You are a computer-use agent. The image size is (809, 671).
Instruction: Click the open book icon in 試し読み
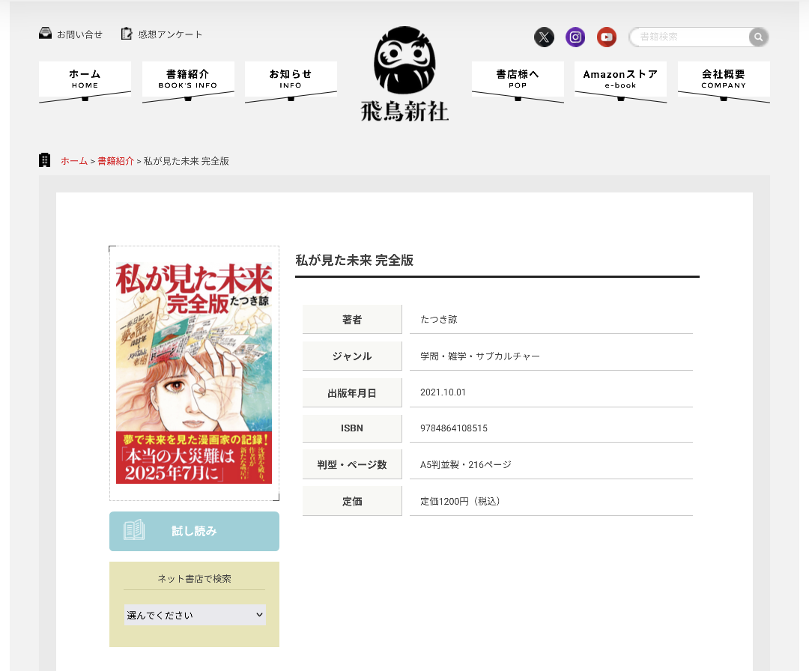[134, 530]
